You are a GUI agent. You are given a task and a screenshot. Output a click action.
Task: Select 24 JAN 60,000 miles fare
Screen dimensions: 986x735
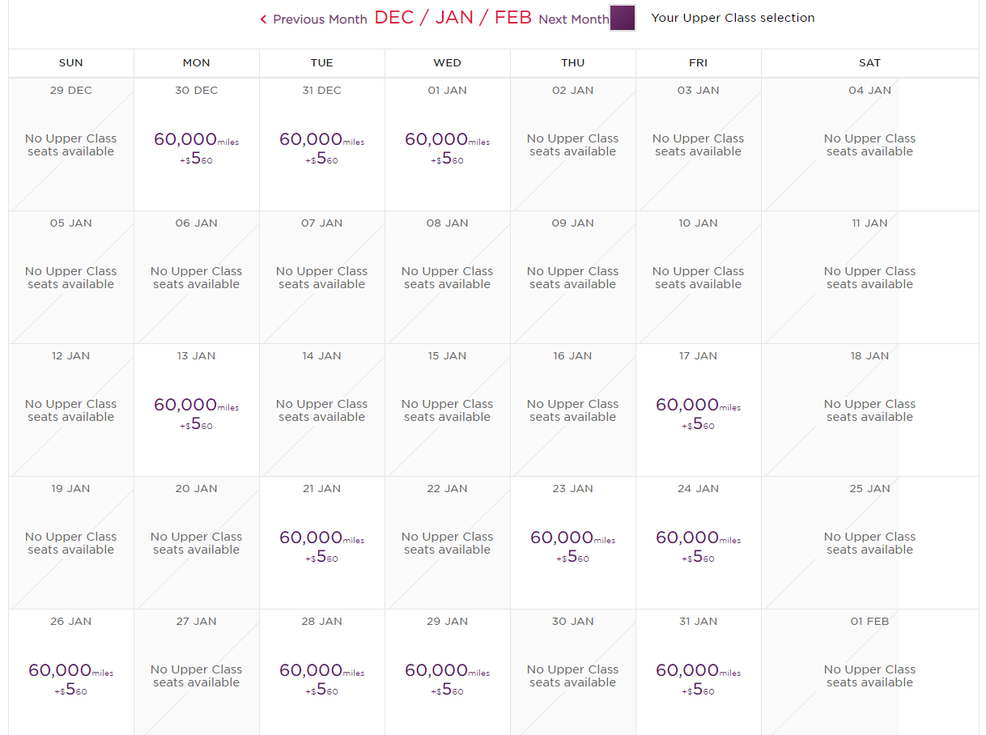click(698, 544)
